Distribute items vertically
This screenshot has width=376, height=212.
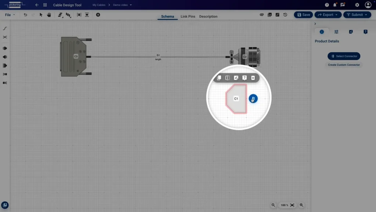pyautogui.click(x=87, y=15)
